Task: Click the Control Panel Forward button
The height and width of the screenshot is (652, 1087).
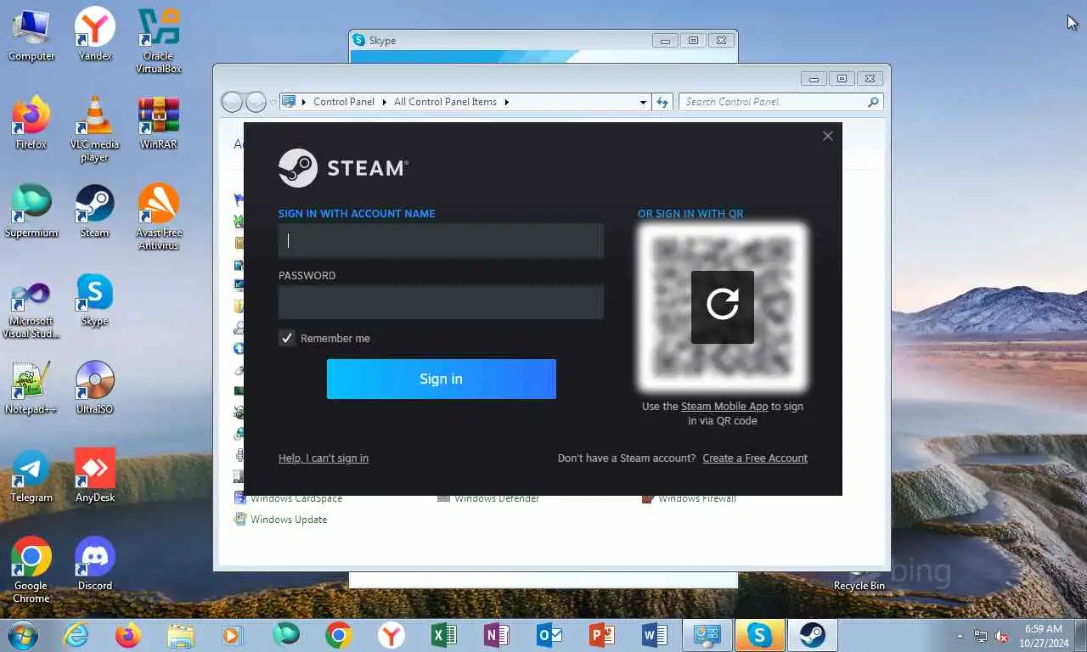Action: pos(256,103)
